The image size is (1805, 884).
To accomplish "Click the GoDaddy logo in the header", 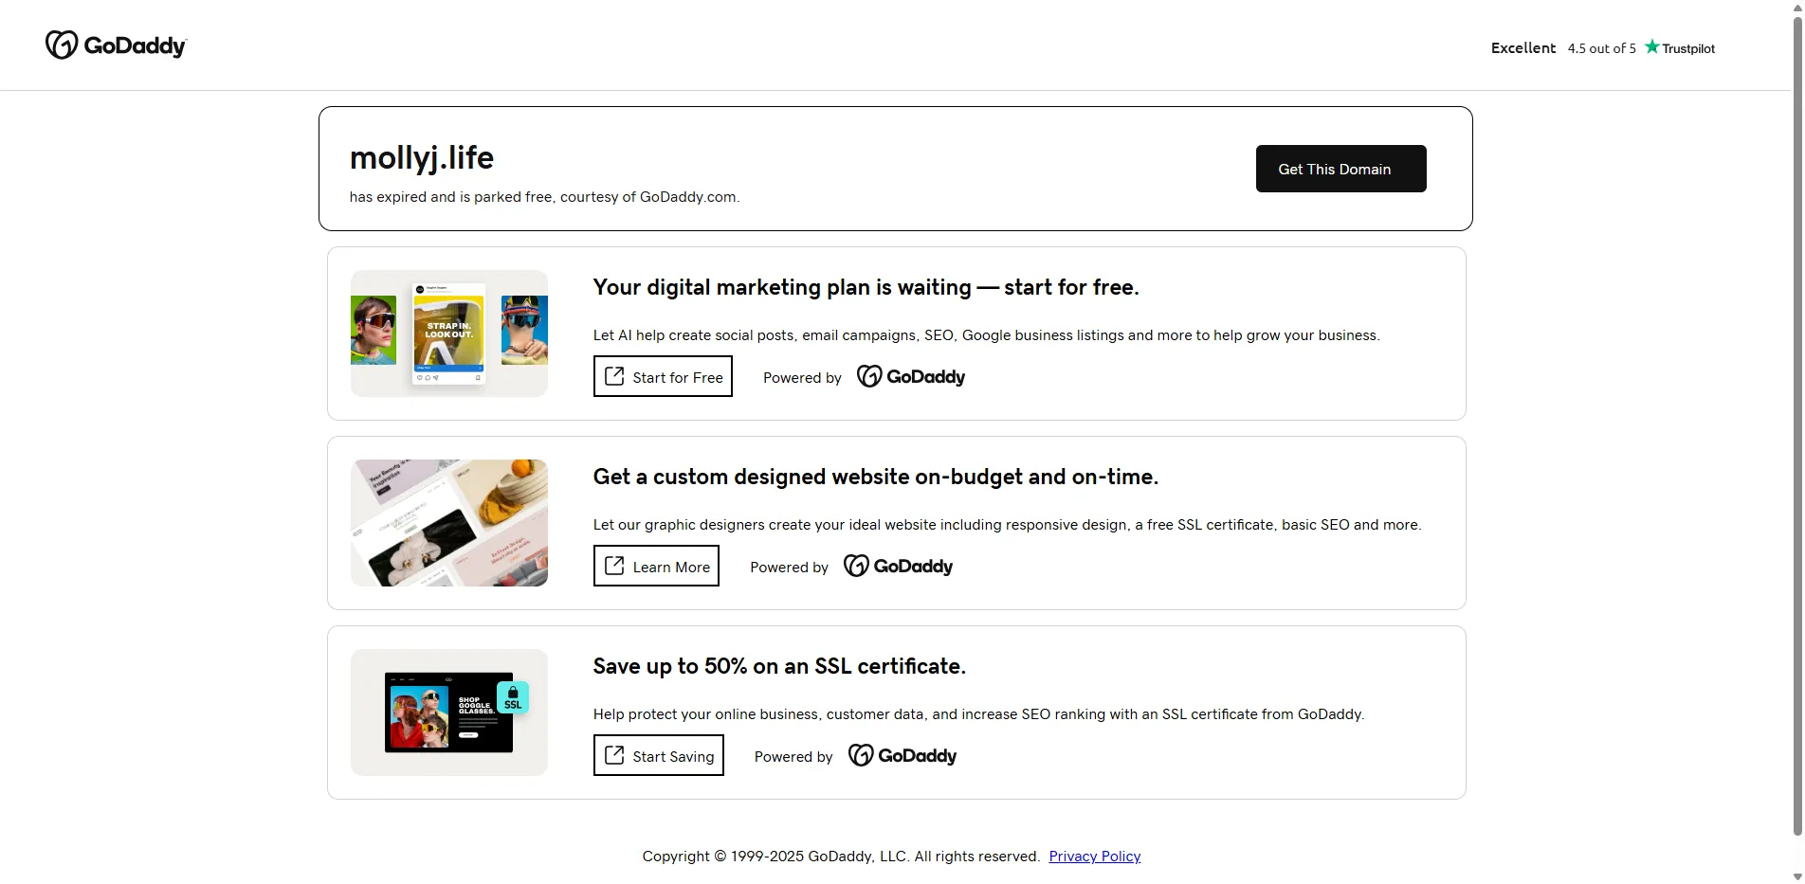I will 116,45.
